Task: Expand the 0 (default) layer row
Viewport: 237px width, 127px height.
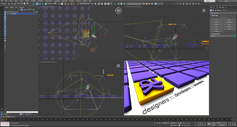Action: point(7,14)
